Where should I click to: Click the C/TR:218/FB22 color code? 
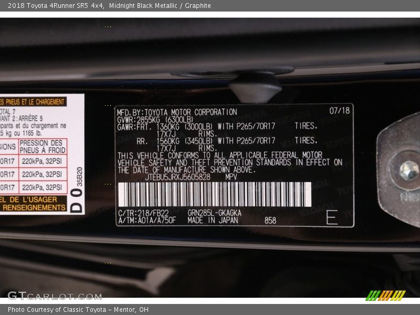coord(143,213)
